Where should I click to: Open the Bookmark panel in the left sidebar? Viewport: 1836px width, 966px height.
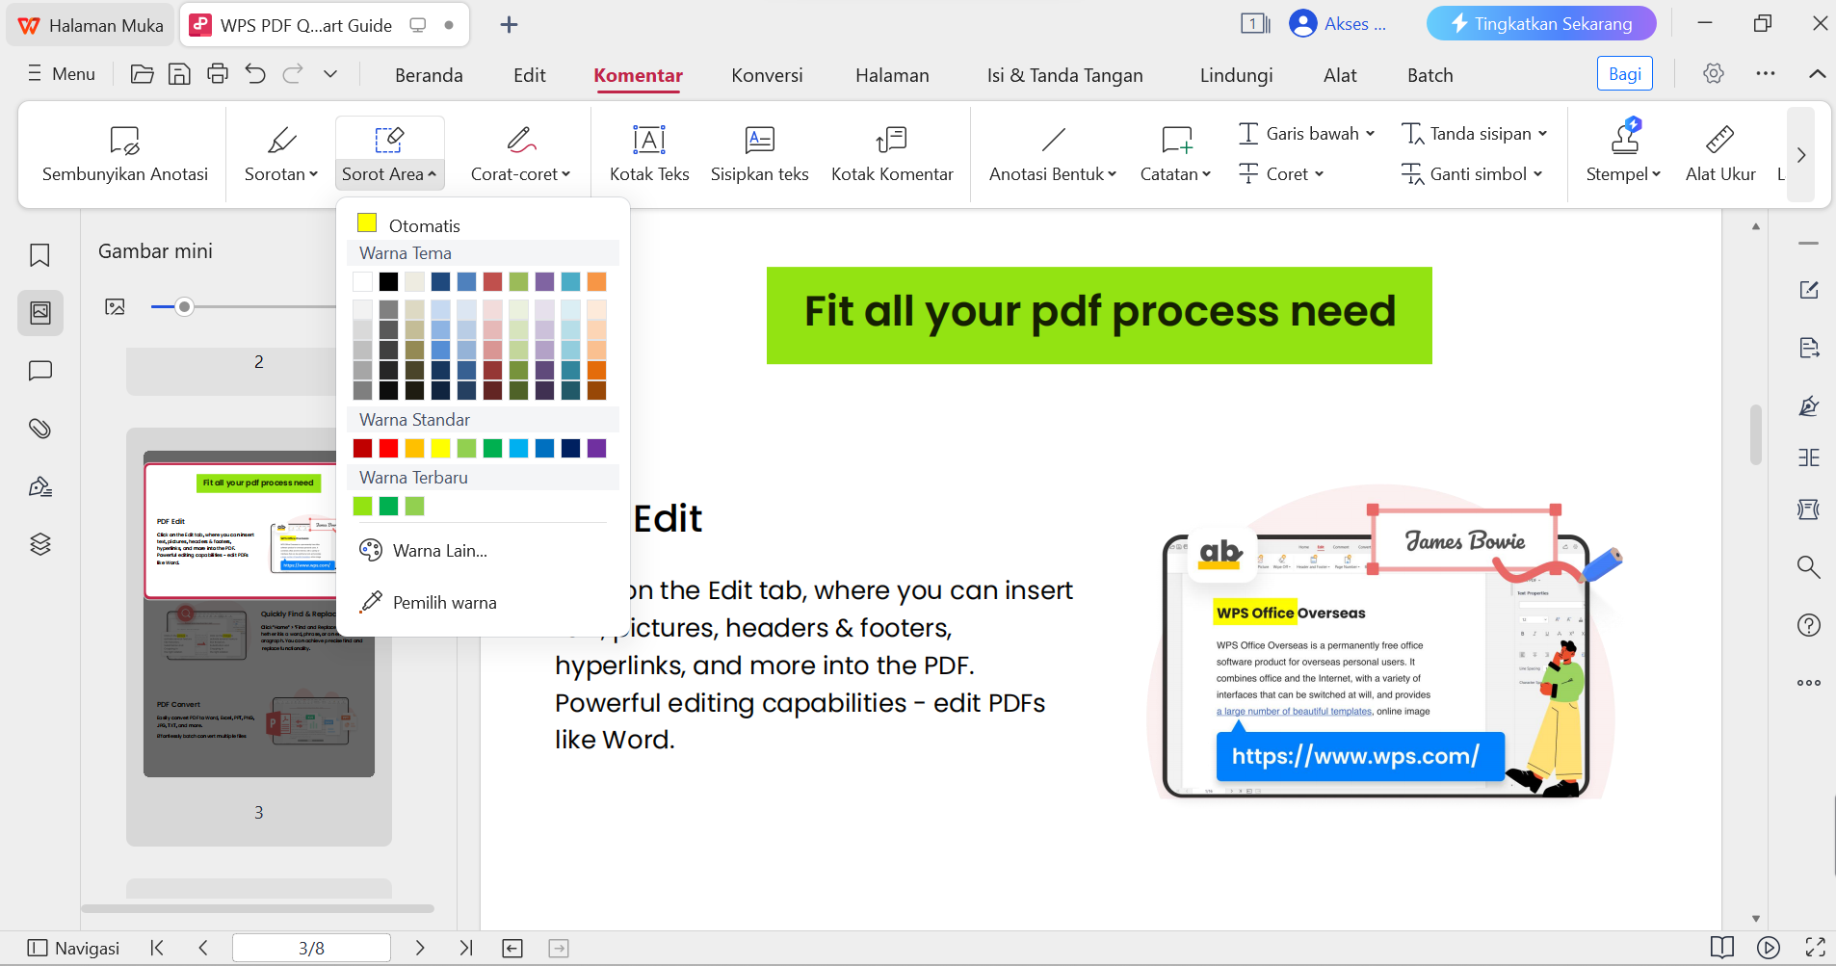tap(39, 255)
